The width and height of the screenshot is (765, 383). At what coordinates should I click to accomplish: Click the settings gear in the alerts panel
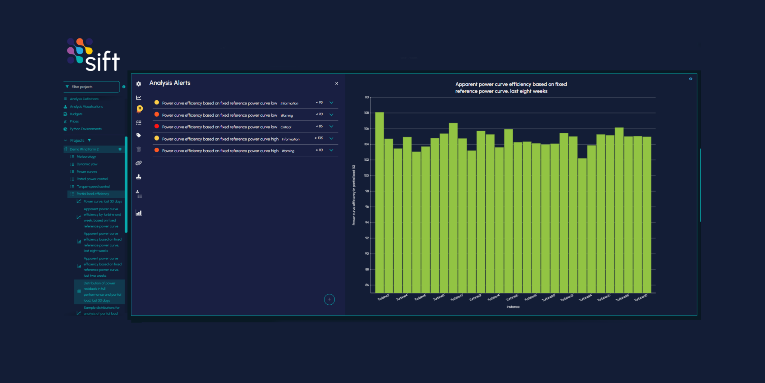pyautogui.click(x=139, y=84)
